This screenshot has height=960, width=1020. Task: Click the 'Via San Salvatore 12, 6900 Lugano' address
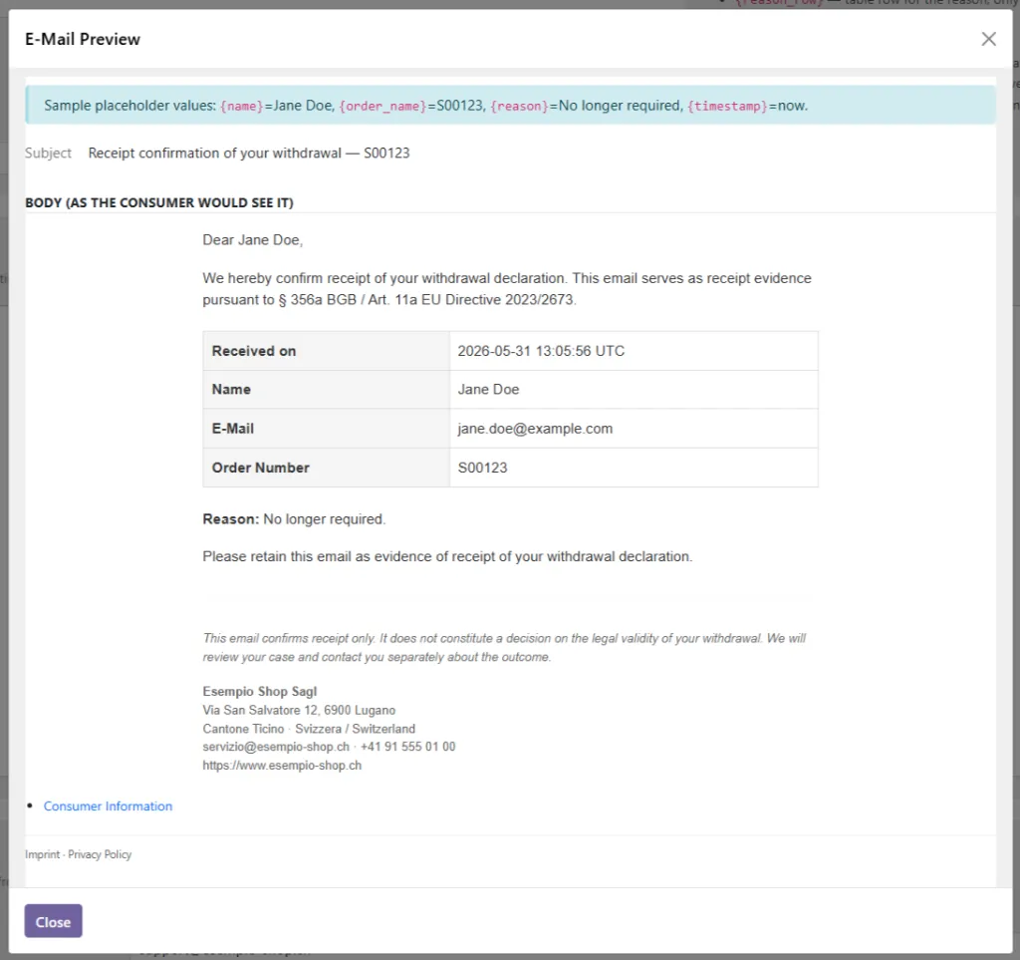pos(299,710)
